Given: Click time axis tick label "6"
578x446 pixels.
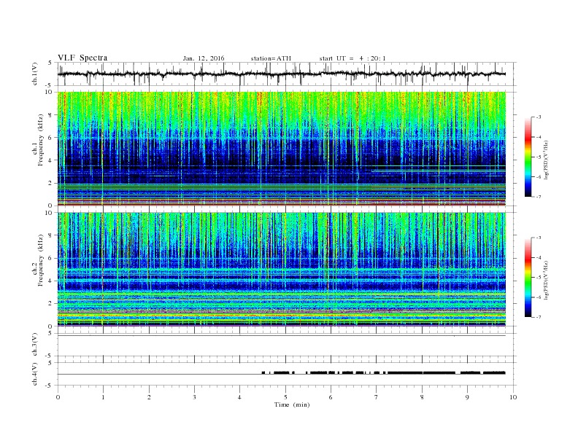Looking at the screenshot, I should tap(331, 397).
